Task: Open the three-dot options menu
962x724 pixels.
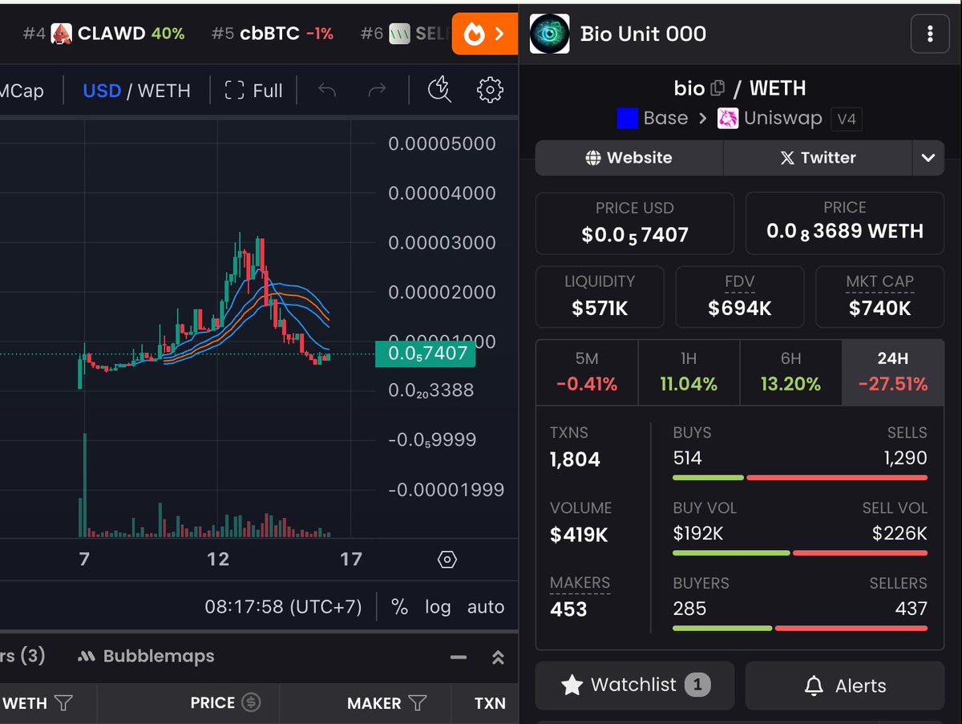Action: point(930,34)
